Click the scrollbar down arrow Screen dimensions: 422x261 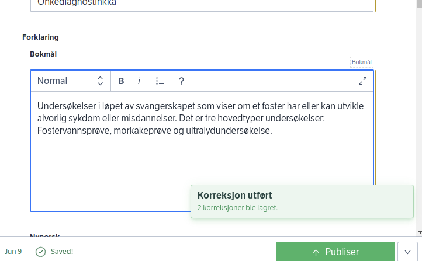(420, 232)
